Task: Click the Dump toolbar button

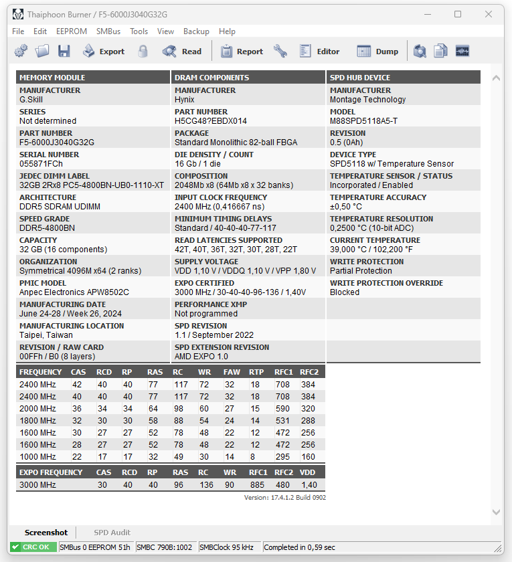Action: pyautogui.click(x=377, y=52)
